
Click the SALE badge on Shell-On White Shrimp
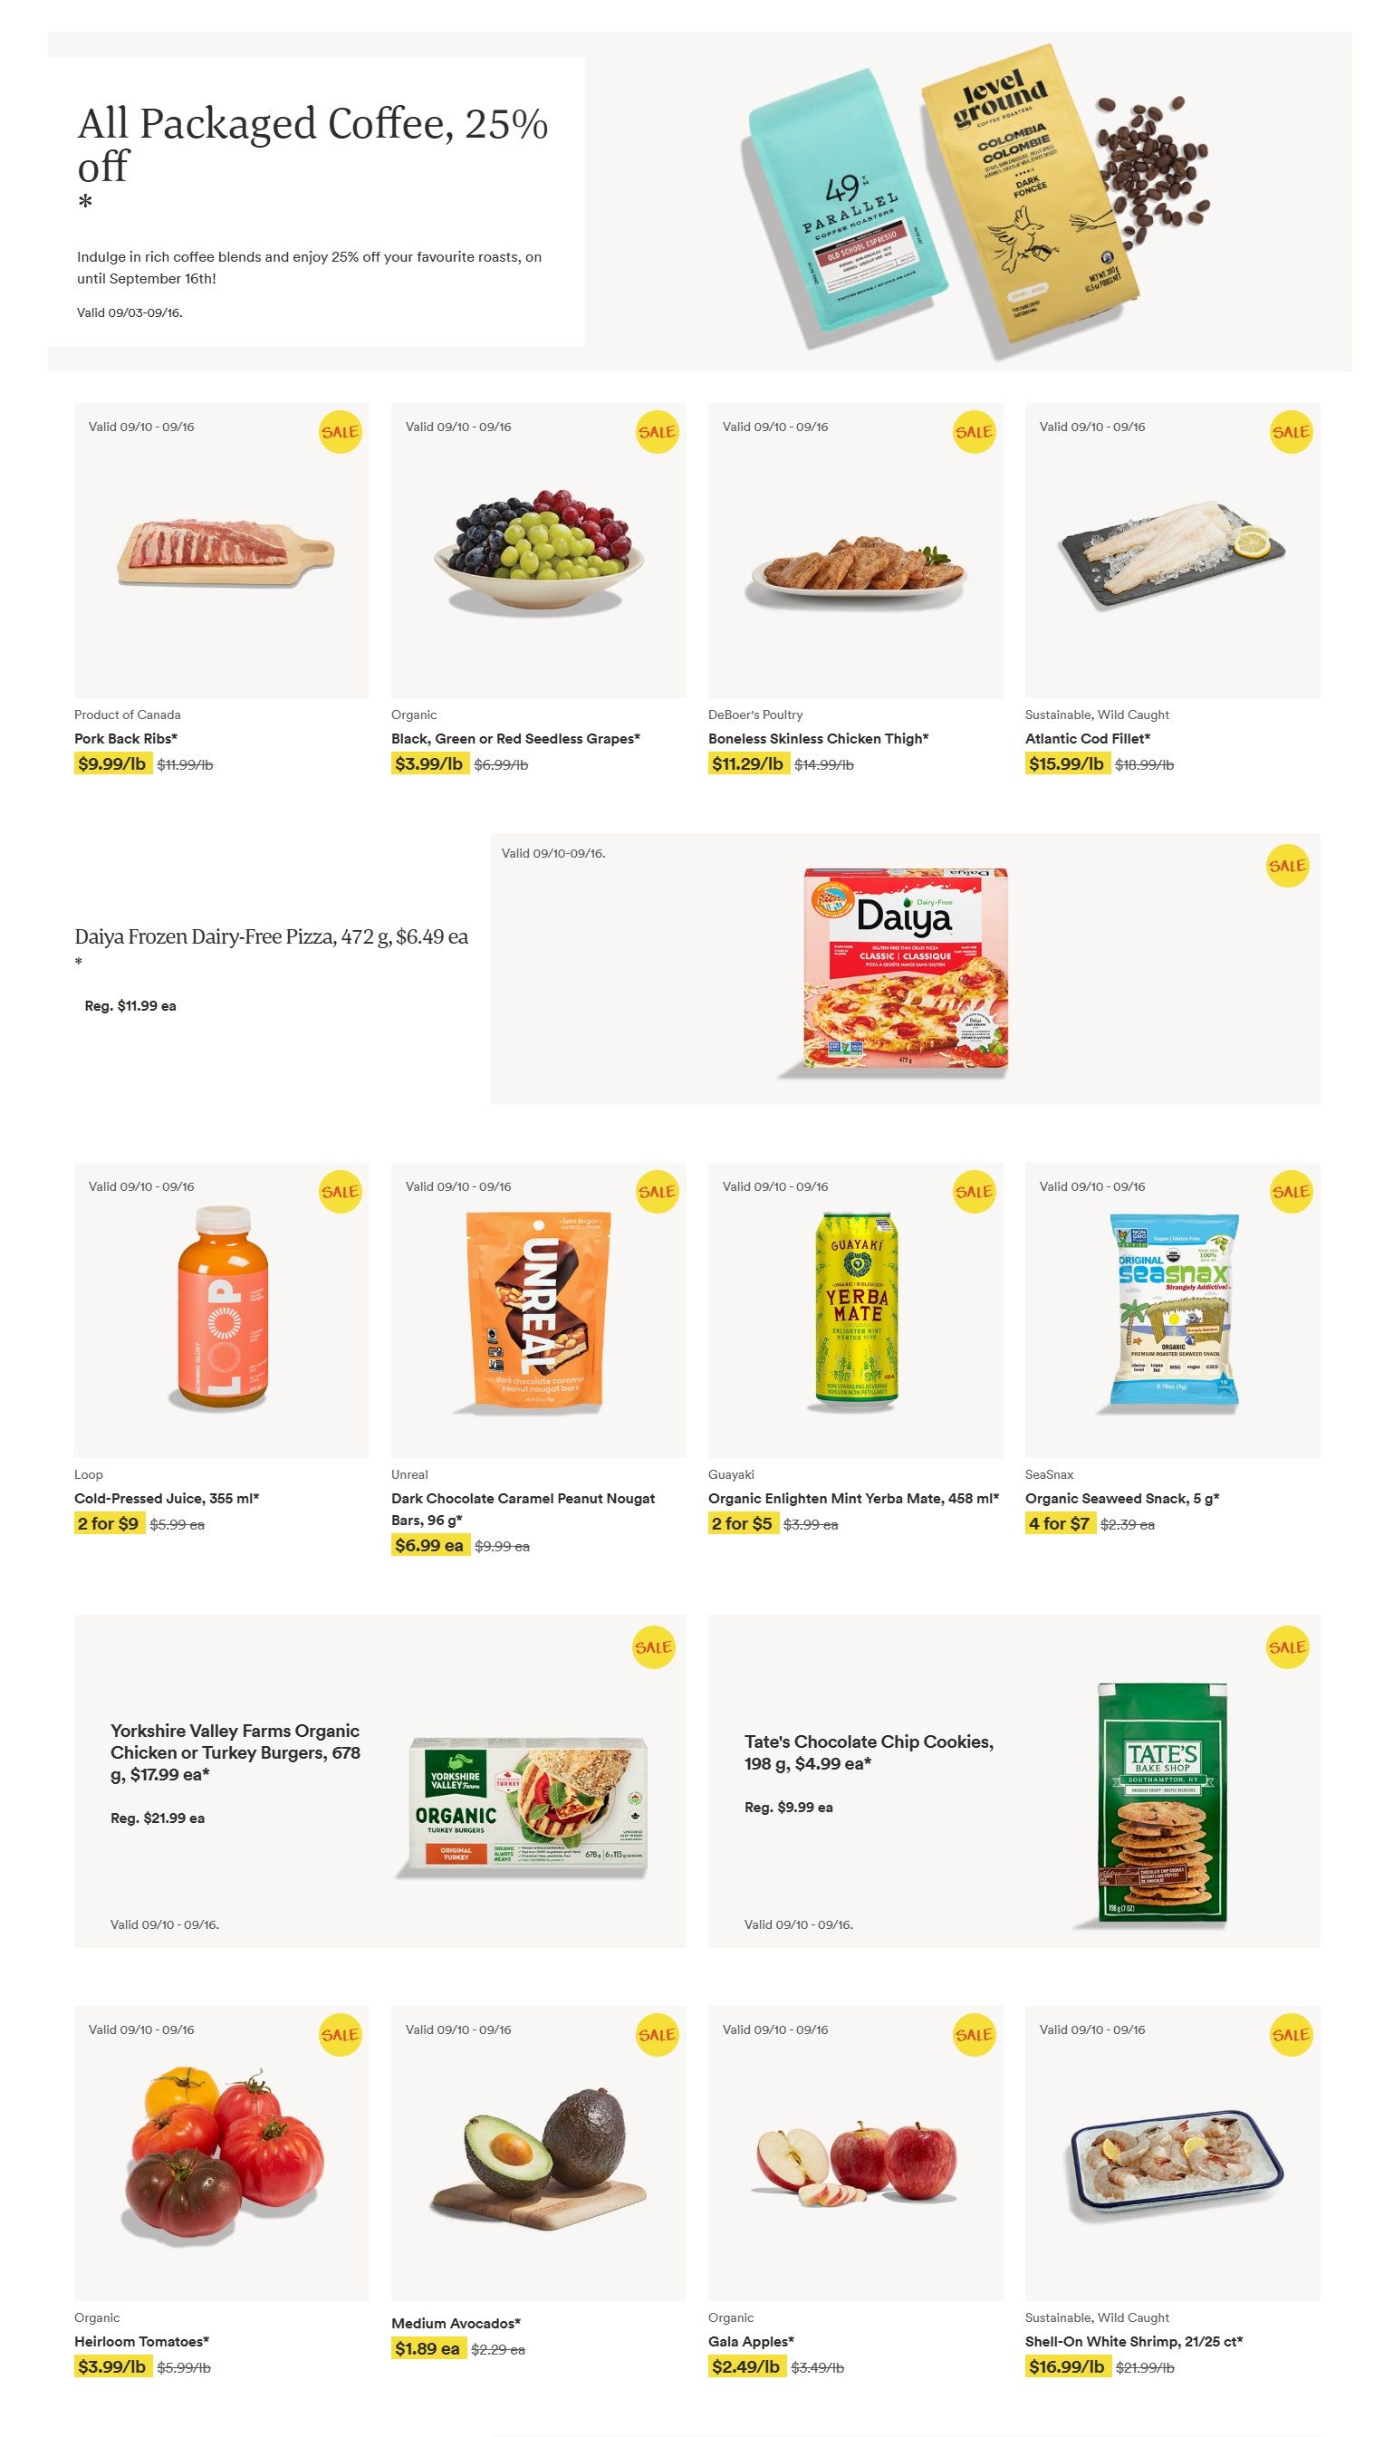click(1290, 2034)
